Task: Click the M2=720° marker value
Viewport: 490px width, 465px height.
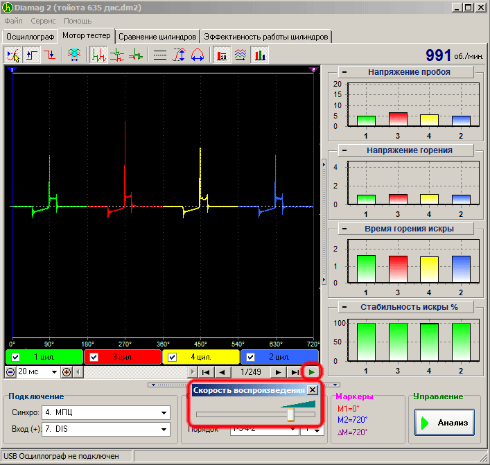Action: (x=352, y=420)
